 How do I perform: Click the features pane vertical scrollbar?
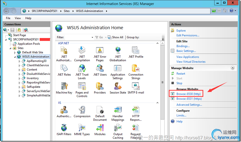pyautogui.click(x=162, y=83)
